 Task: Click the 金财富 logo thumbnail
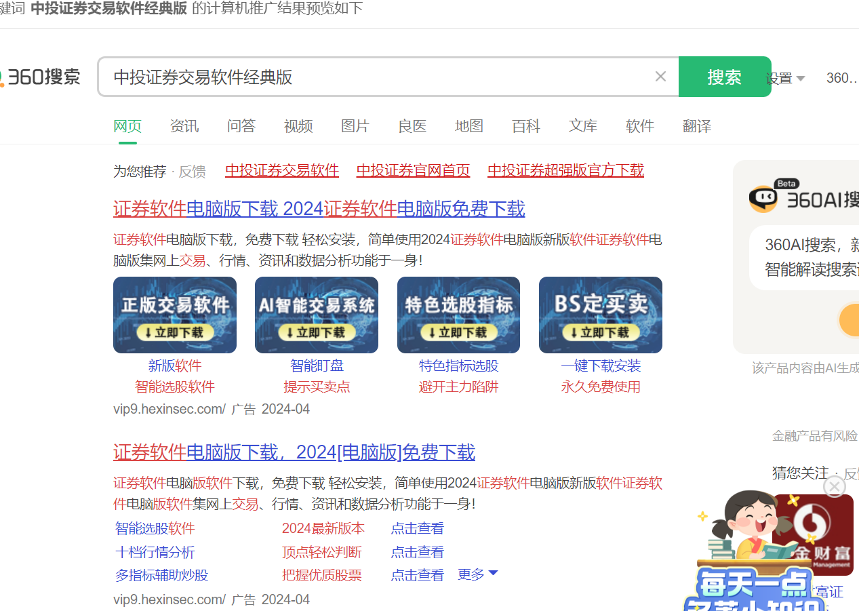click(814, 535)
